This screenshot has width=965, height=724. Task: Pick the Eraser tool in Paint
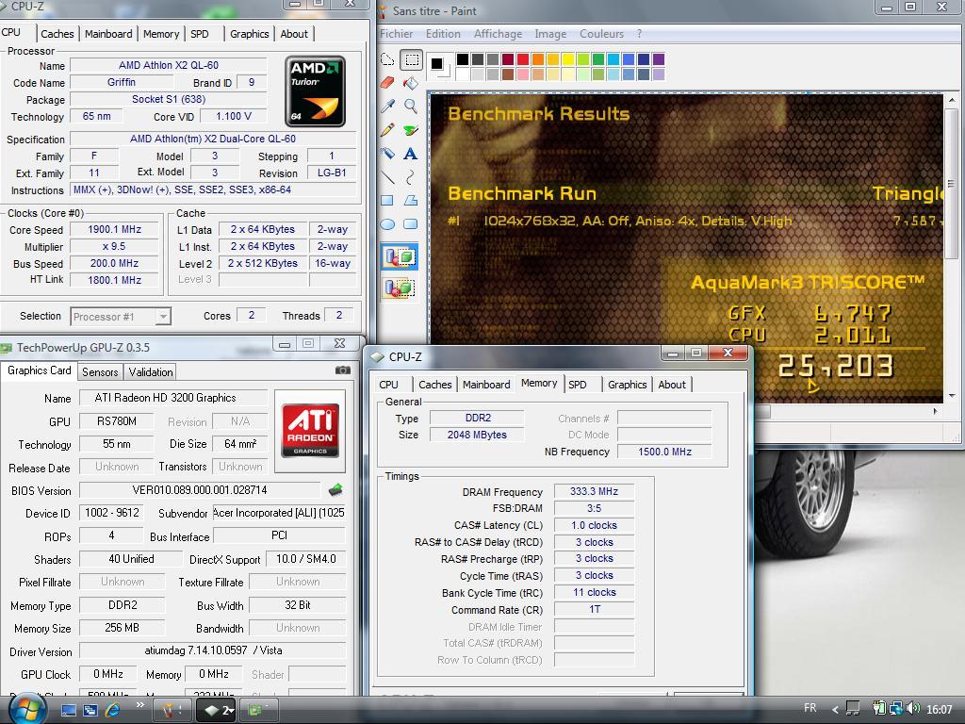pos(387,83)
